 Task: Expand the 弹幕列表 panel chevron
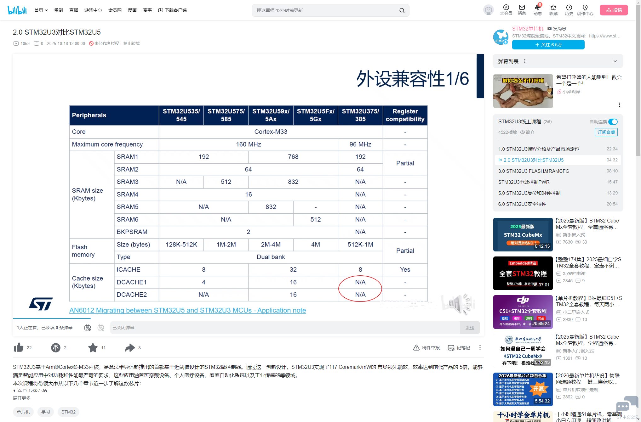(x=615, y=61)
